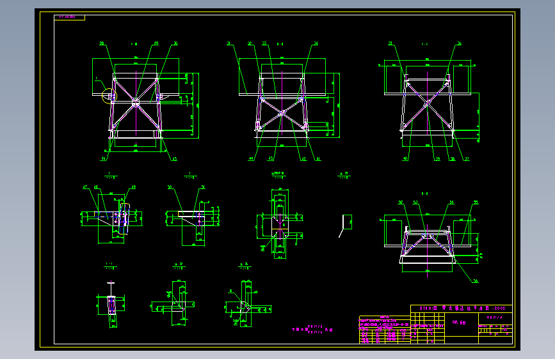Select part callout number 43
Screen dimensions: 555x359
270,158
